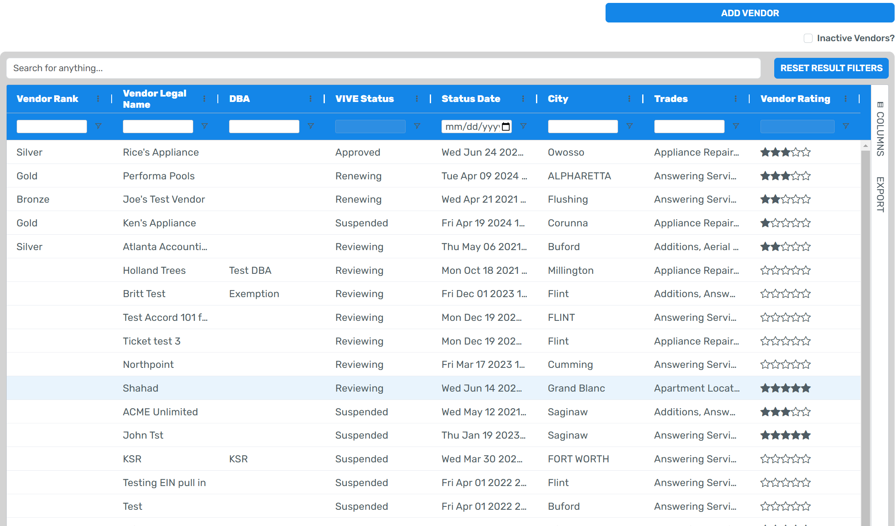This screenshot has width=895, height=526.
Task: Click the vertical scrollbar of the vendor table
Action: [865, 337]
